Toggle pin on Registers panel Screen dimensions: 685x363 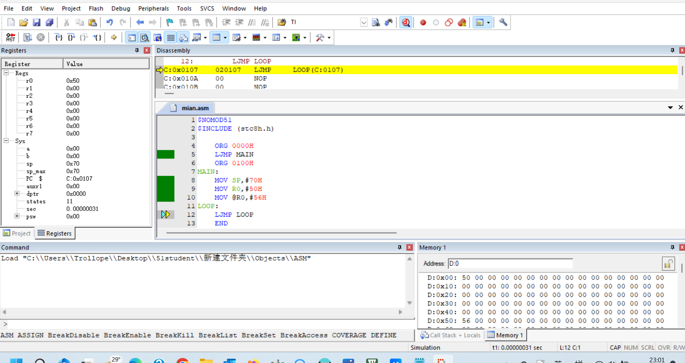pyautogui.click(x=137, y=50)
